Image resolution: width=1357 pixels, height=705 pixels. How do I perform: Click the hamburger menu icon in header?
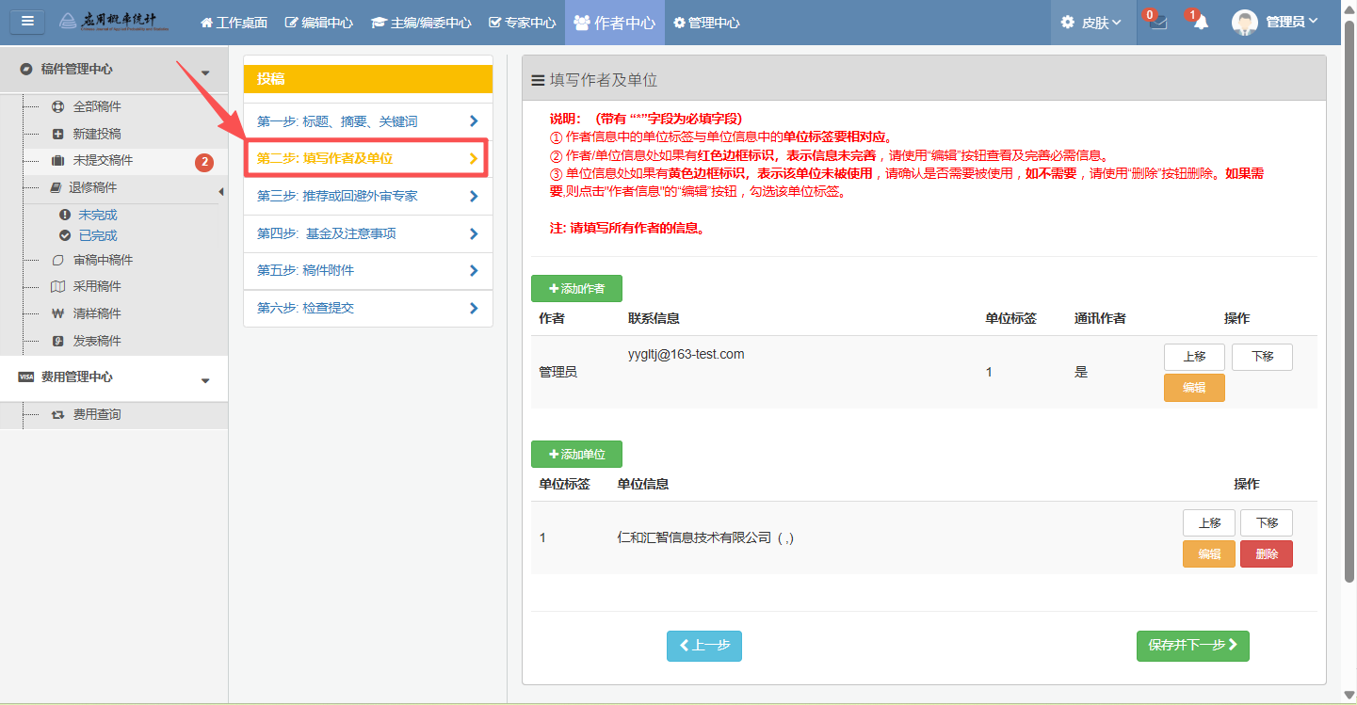26,22
